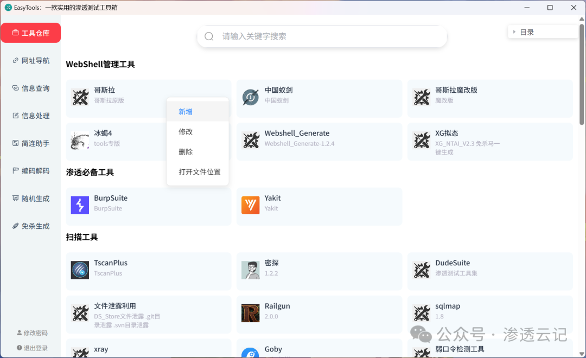Viewport: 586px width, 358px height.
Task: Switch to 随机生成 section
Action: [30, 199]
